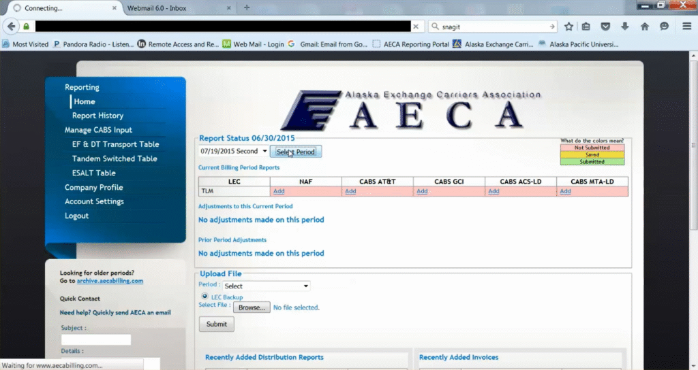The width and height of the screenshot is (698, 370).
Task: Click the bookmark star icon
Action: coord(568,27)
